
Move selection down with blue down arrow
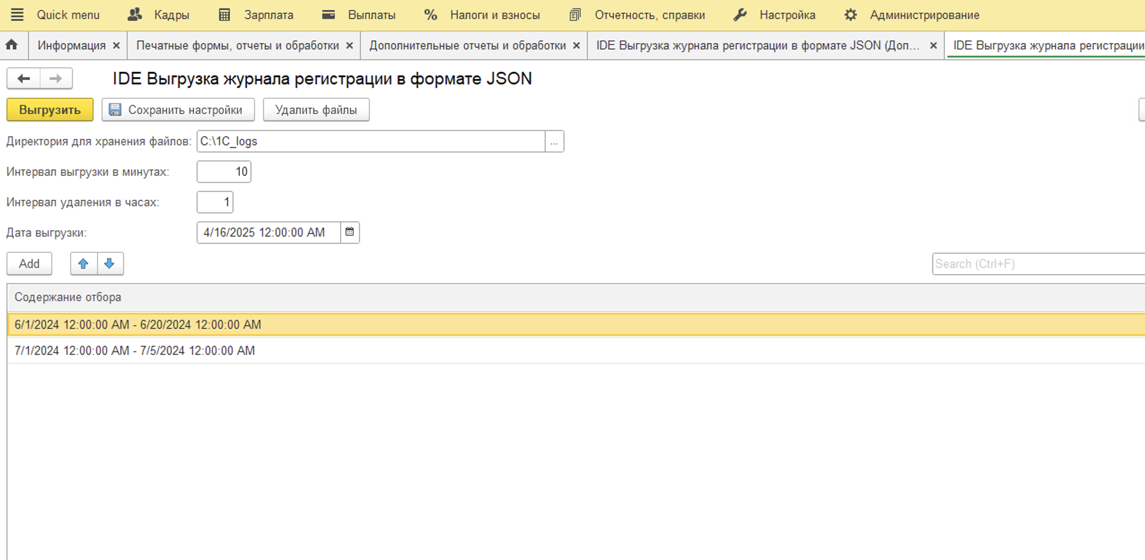click(110, 263)
